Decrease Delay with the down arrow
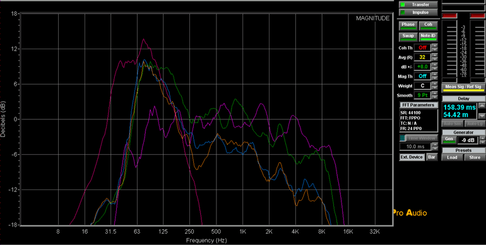Viewport: 486px width, 245px height. pyautogui.click(x=482, y=116)
